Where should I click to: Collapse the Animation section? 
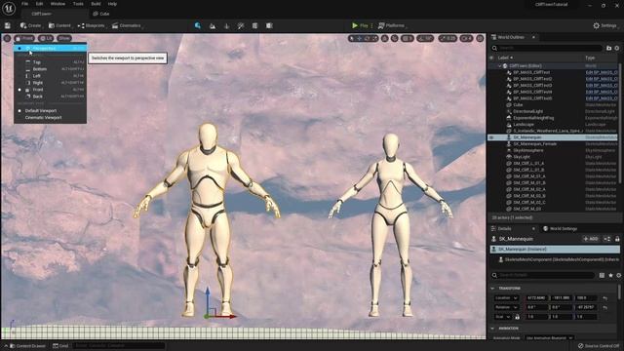pyautogui.click(x=492, y=329)
